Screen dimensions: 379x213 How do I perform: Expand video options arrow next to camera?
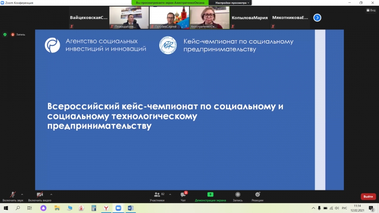point(51,195)
